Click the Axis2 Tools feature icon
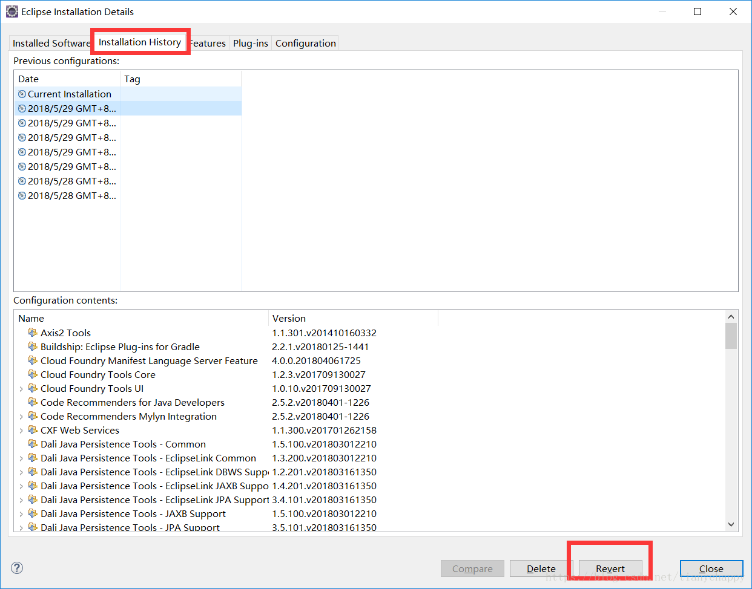This screenshot has height=589, width=752. click(x=33, y=333)
